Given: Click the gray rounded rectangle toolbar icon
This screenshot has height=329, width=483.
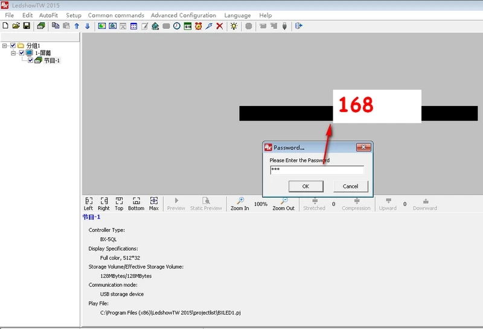Looking at the screenshot, I should [166, 26].
